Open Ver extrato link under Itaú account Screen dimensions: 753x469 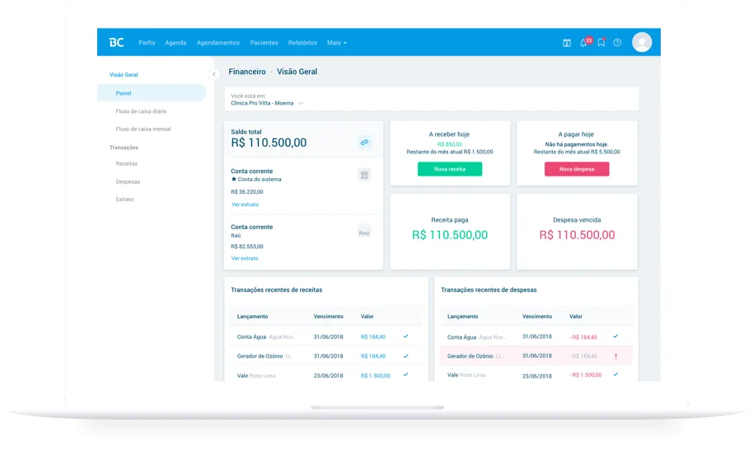click(x=245, y=258)
